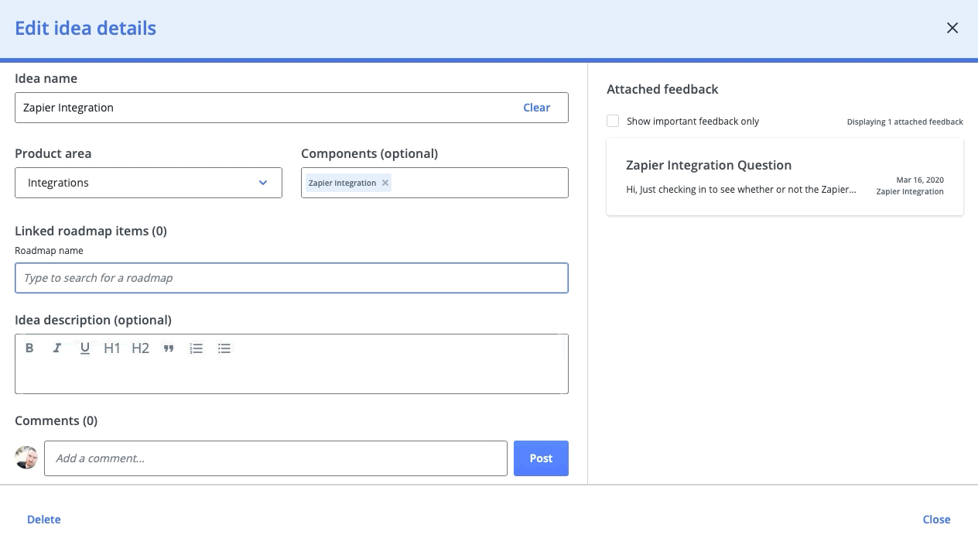The width and height of the screenshot is (978, 542).
Task: Close the Edit idea details dialog with X
Action: pos(952,28)
